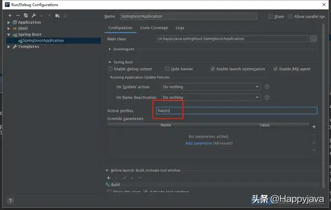This screenshot has width=331, height=210.
Task: Remove the selected configuration with the minus icon
Action: pyautogui.click(x=18, y=16)
